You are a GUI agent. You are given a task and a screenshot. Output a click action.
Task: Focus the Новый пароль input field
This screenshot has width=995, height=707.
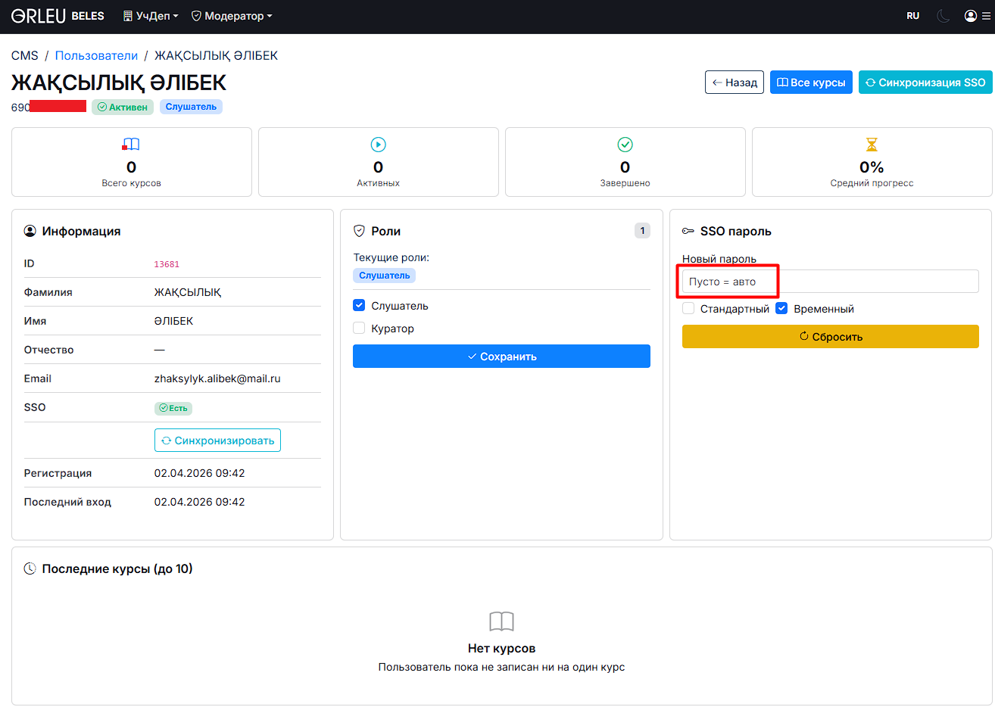click(830, 282)
